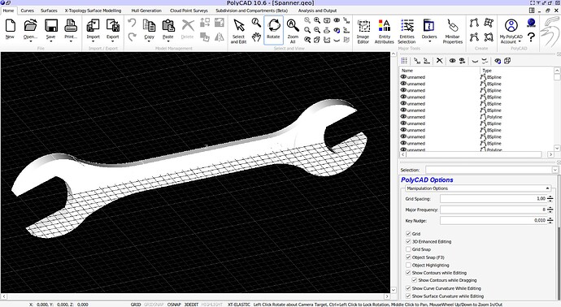Open the Hull Generation tab
561x307 pixels.
[x=146, y=11]
